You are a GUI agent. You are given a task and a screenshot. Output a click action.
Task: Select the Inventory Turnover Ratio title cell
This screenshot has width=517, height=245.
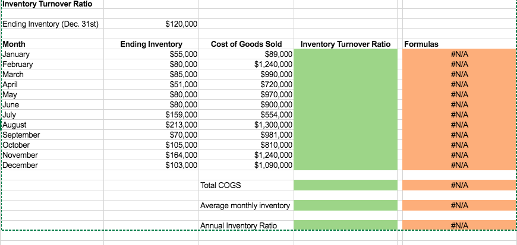click(x=52, y=4)
